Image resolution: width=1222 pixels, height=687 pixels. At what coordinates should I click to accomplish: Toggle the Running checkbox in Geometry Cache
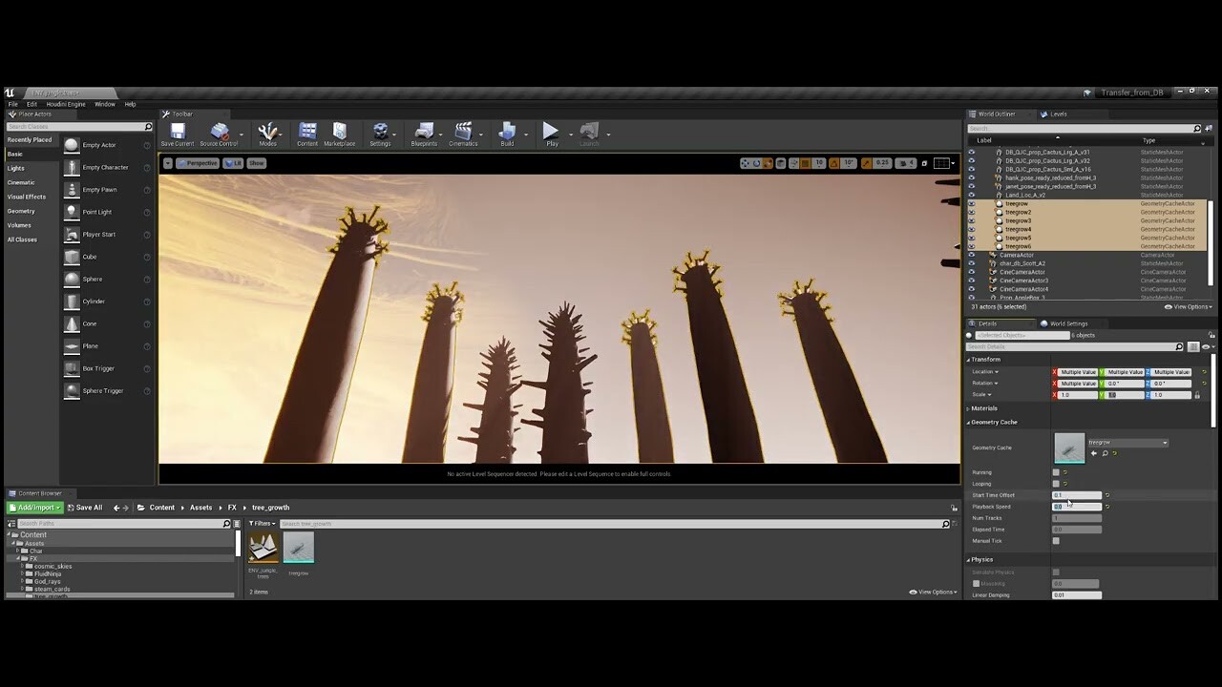click(x=1056, y=472)
